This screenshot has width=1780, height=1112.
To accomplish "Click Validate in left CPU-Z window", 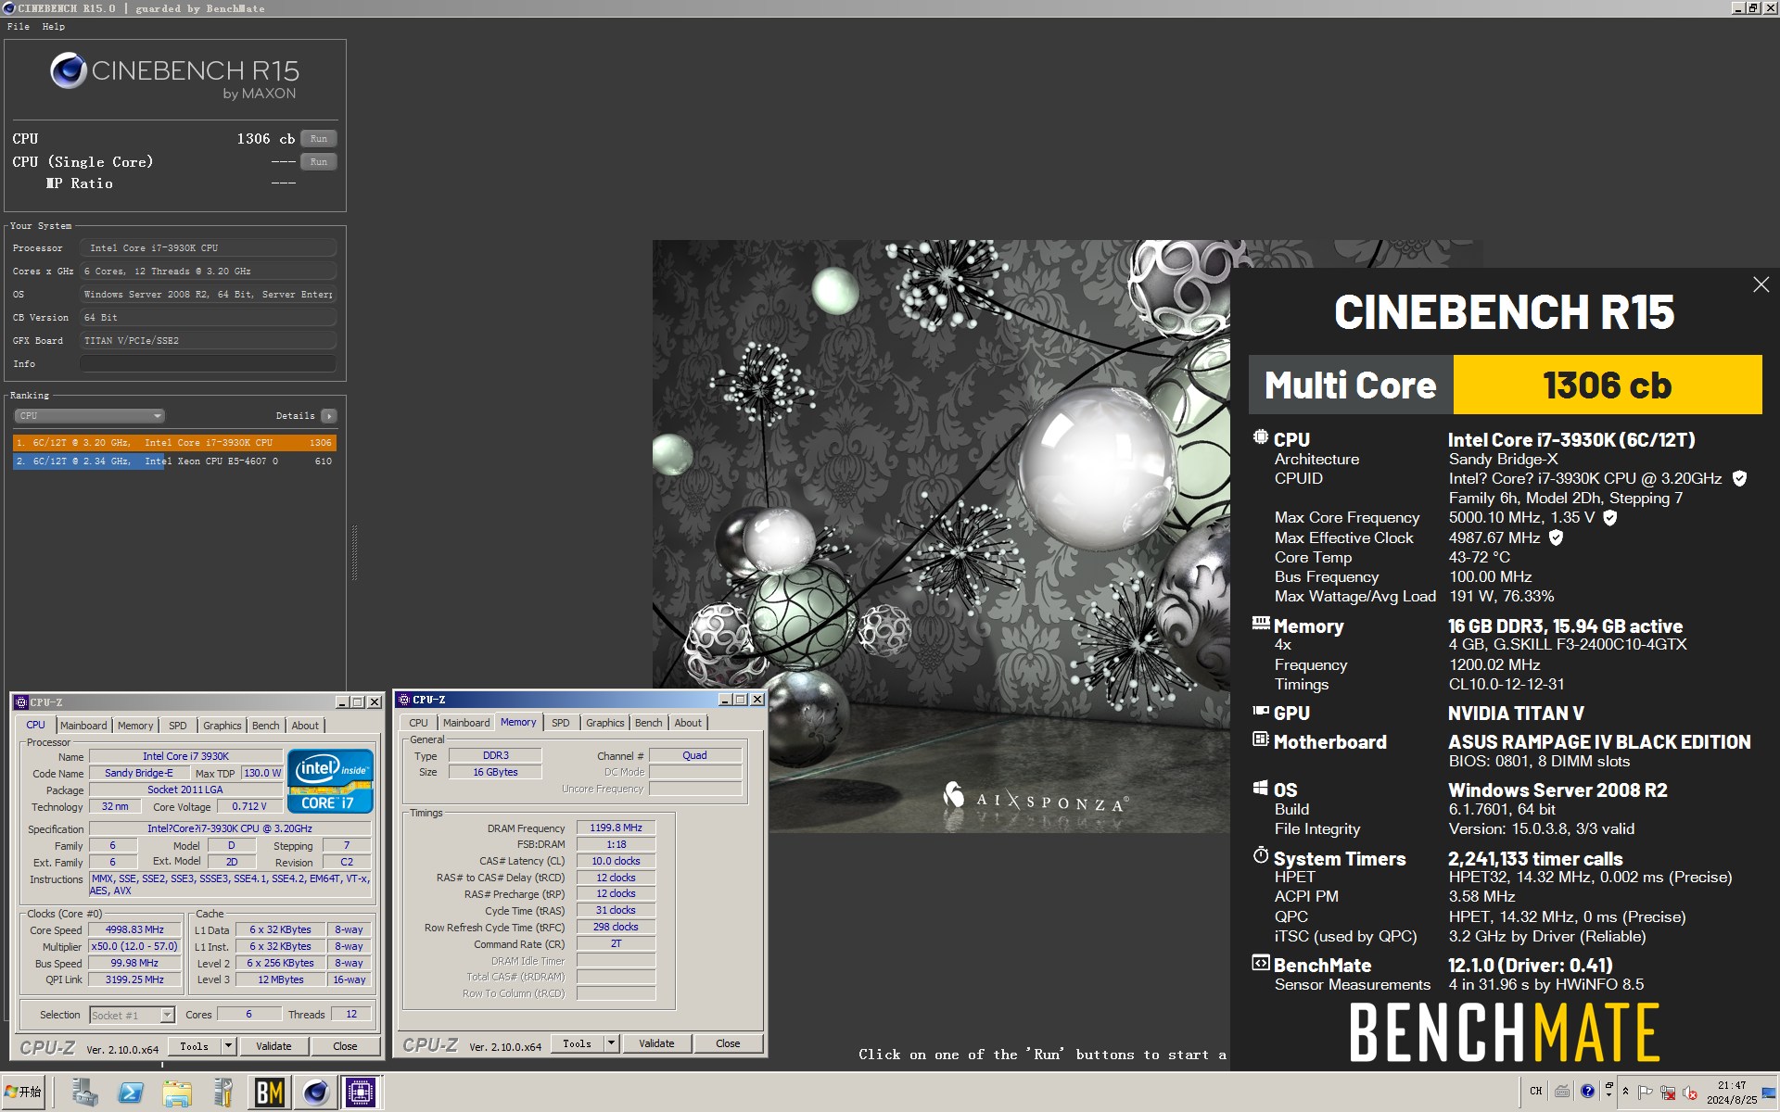I will (x=273, y=1046).
